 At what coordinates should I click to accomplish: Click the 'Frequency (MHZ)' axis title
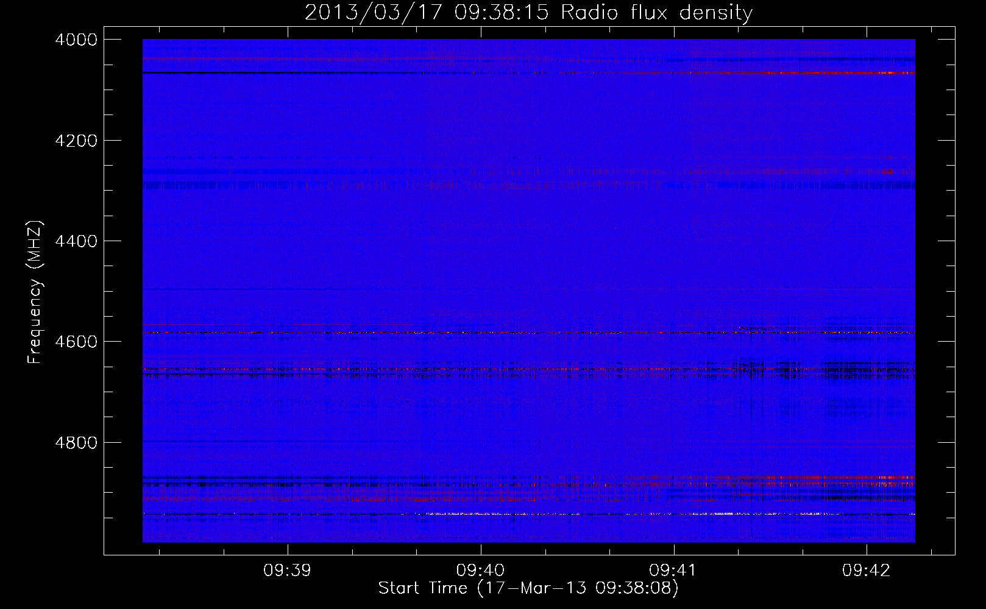[x=35, y=292]
